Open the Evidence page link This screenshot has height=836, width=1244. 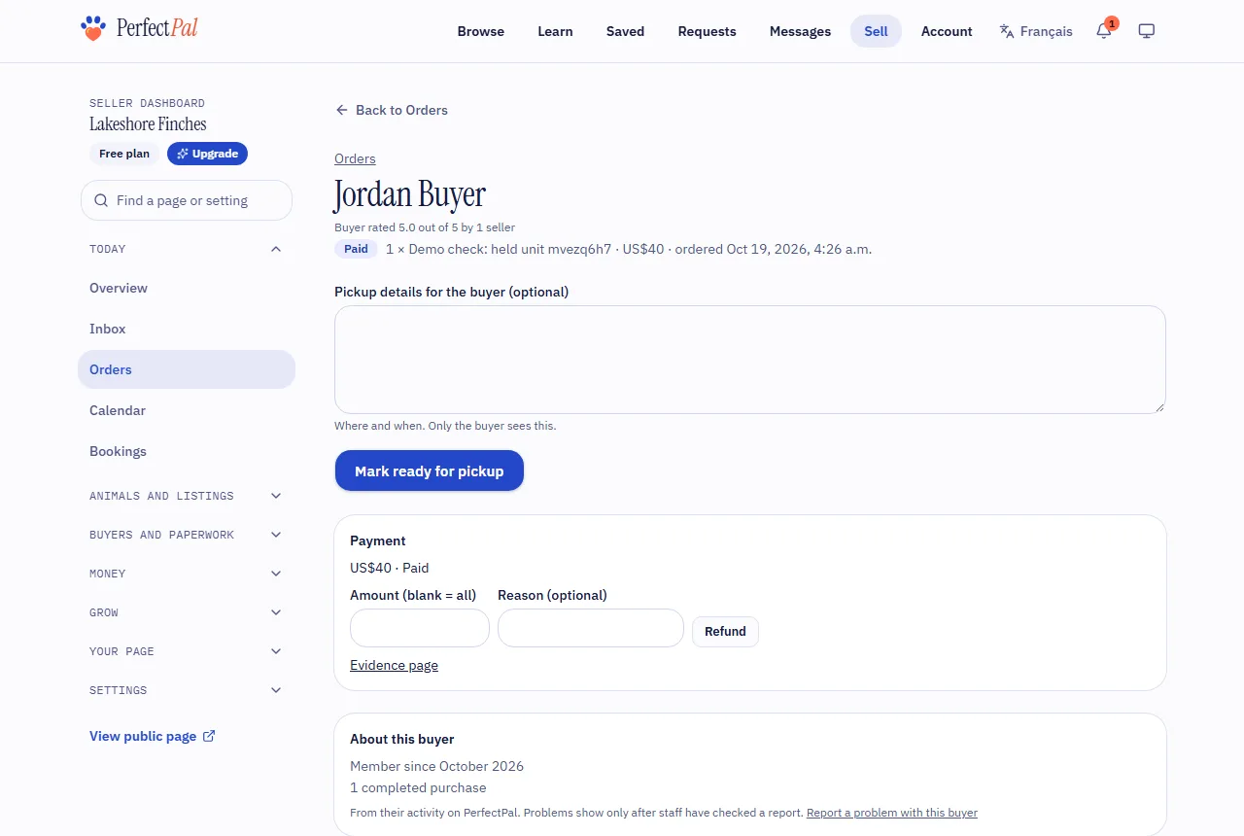(x=394, y=665)
